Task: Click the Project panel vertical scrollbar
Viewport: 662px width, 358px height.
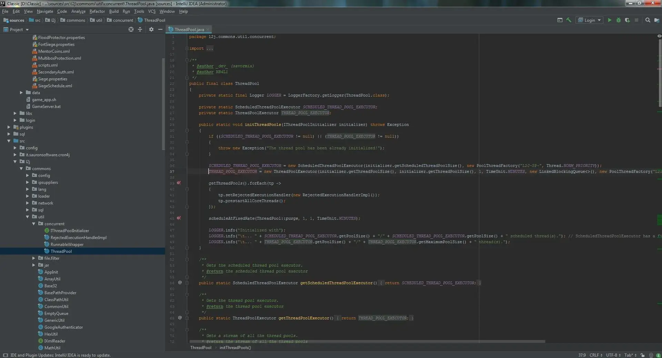Action: point(163,103)
